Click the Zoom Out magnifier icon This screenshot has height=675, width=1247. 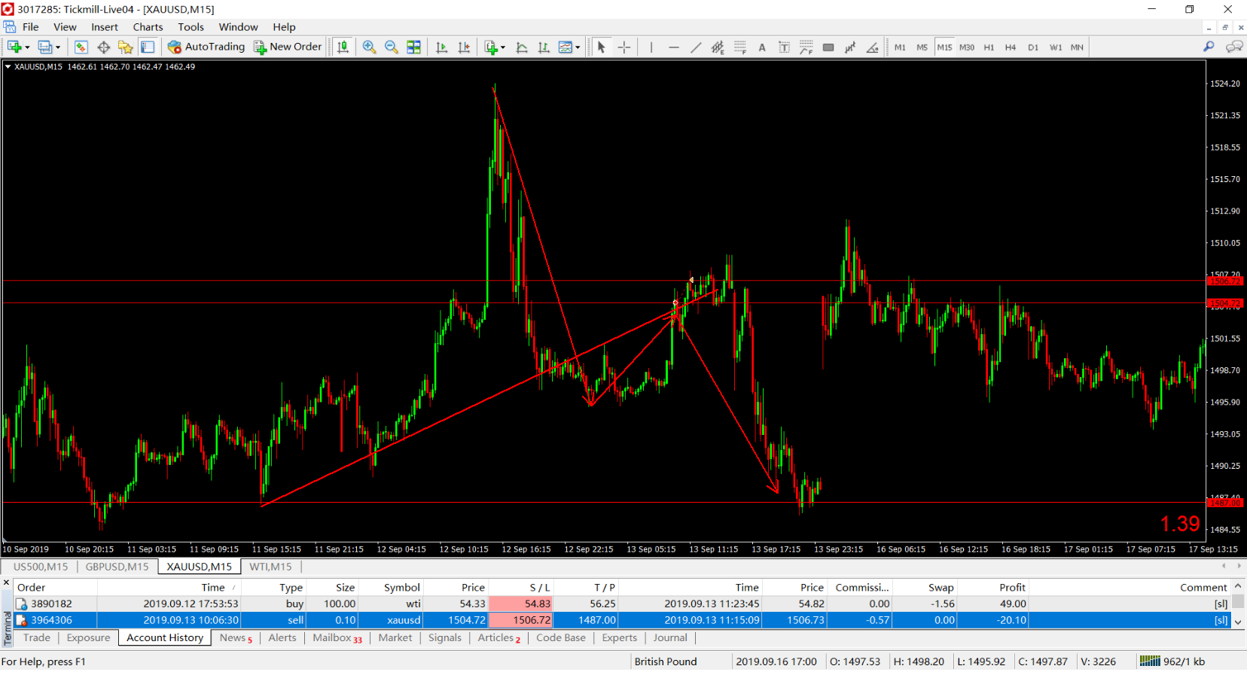point(392,47)
